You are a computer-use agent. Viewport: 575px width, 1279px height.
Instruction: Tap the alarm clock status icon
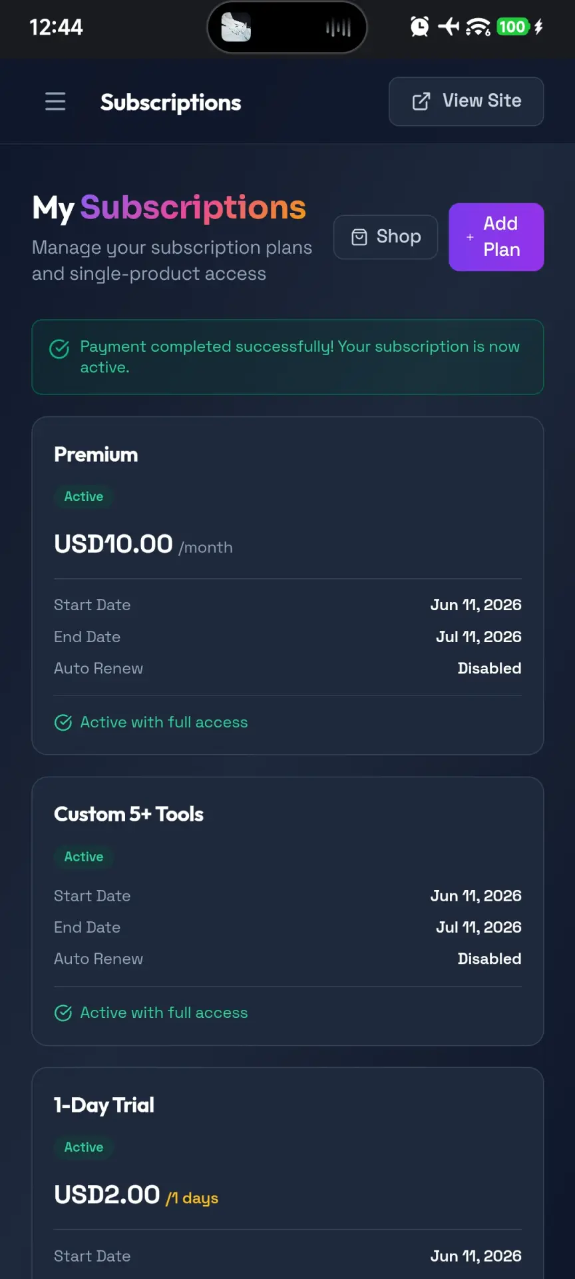click(419, 27)
